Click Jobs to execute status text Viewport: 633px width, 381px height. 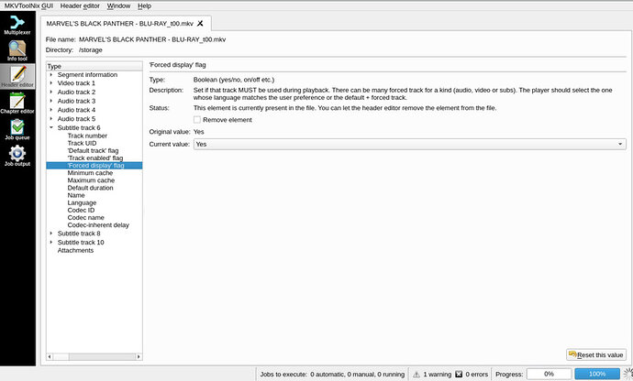point(332,375)
